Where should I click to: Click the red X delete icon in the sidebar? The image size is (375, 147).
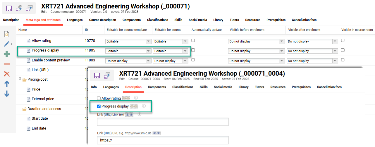pos(6,74)
